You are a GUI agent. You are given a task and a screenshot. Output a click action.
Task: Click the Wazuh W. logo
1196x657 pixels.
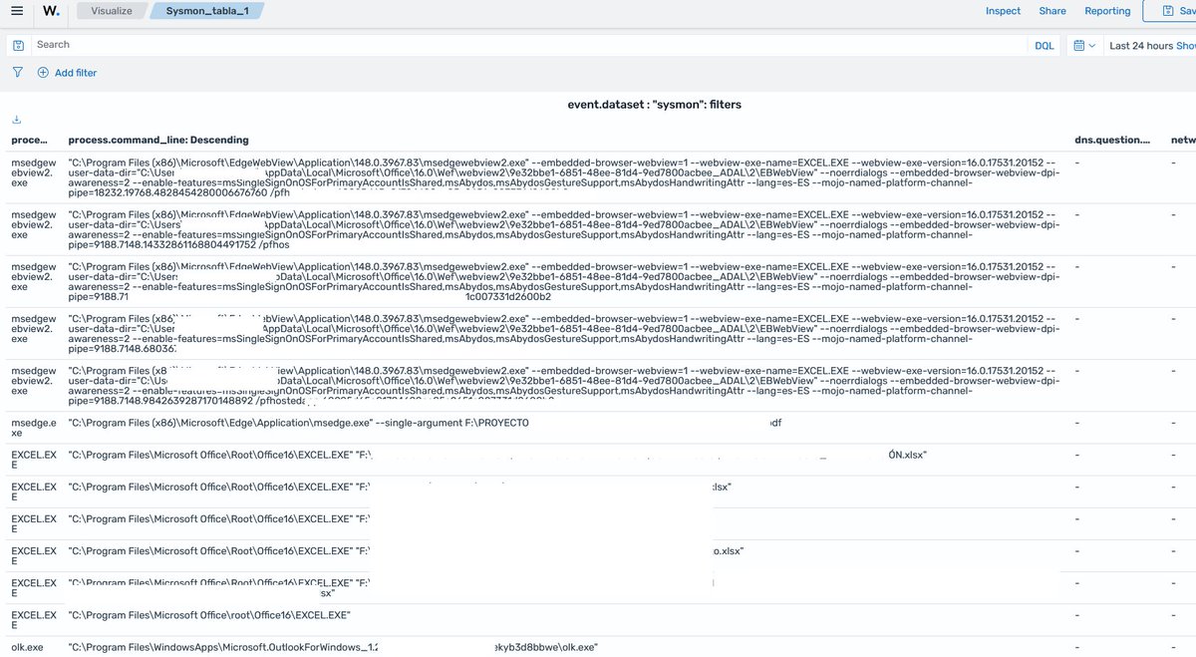[51, 11]
